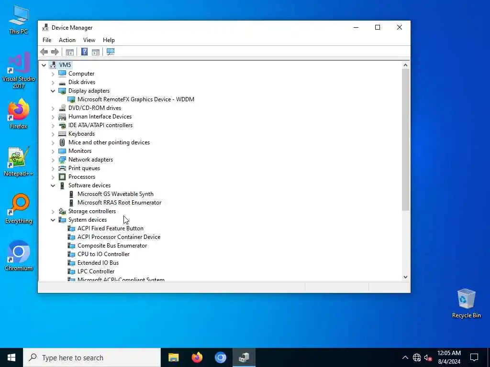Image resolution: width=490 pixels, height=367 pixels.
Task: Expand the Computer category
Action: (x=53, y=74)
